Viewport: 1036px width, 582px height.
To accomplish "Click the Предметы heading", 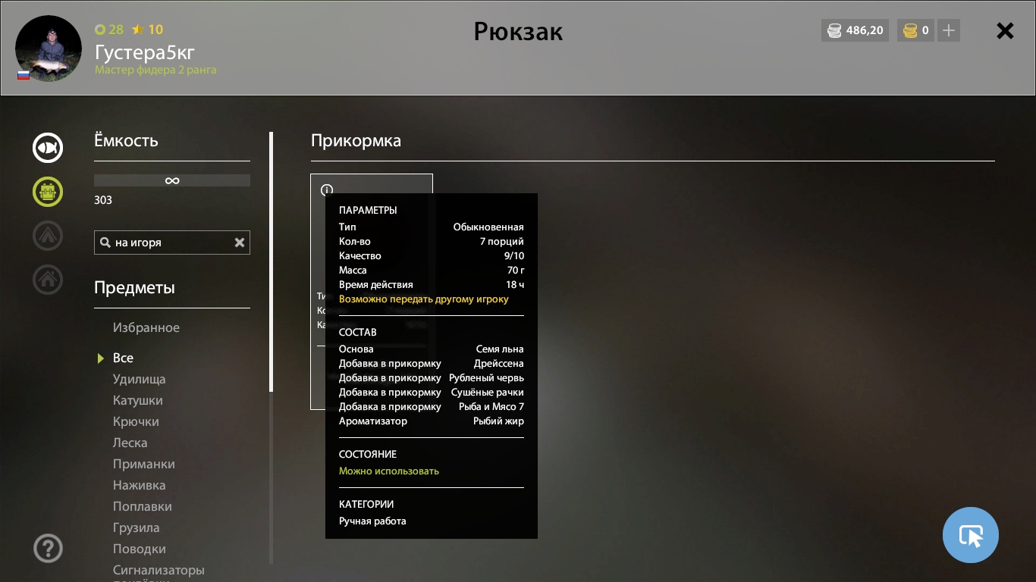I will (x=134, y=288).
